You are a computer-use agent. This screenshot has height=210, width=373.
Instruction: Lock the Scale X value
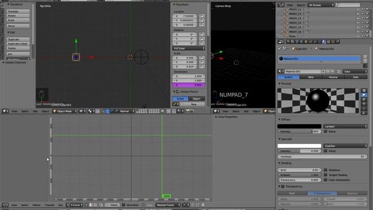click(202, 58)
